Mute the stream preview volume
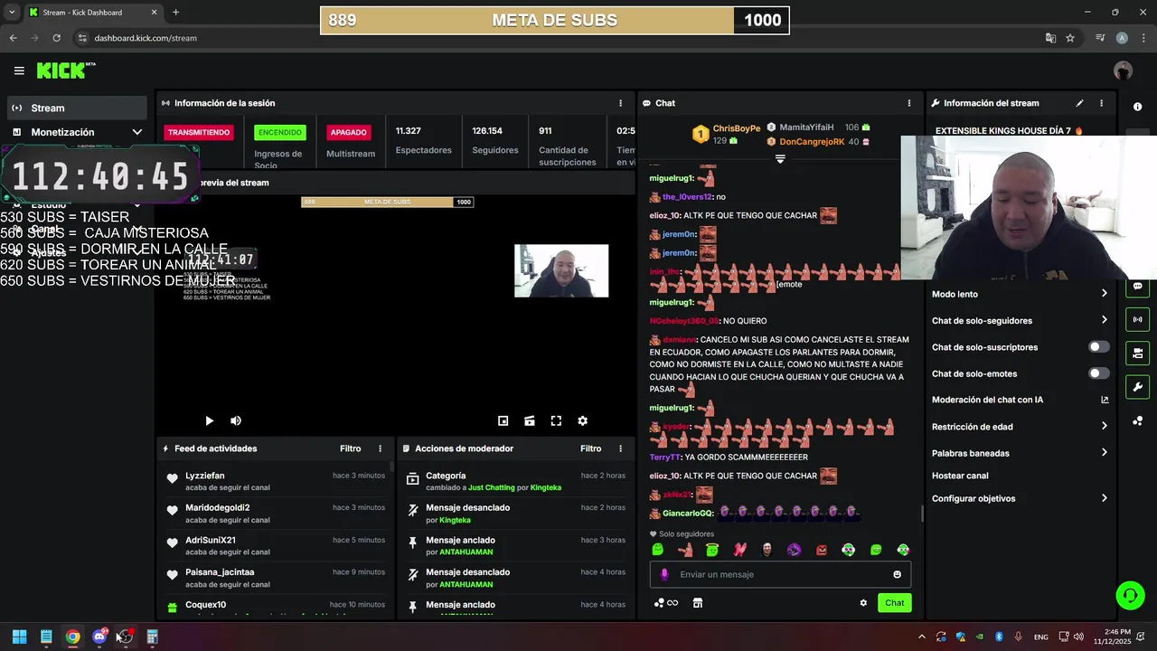1157x651 pixels. tap(236, 420)
